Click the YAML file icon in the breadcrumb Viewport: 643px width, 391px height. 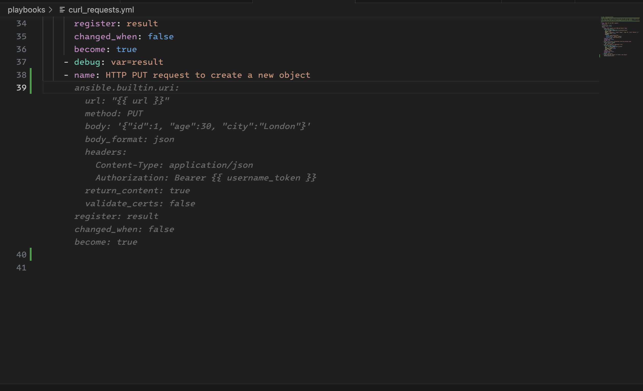(x=62, y=10)
